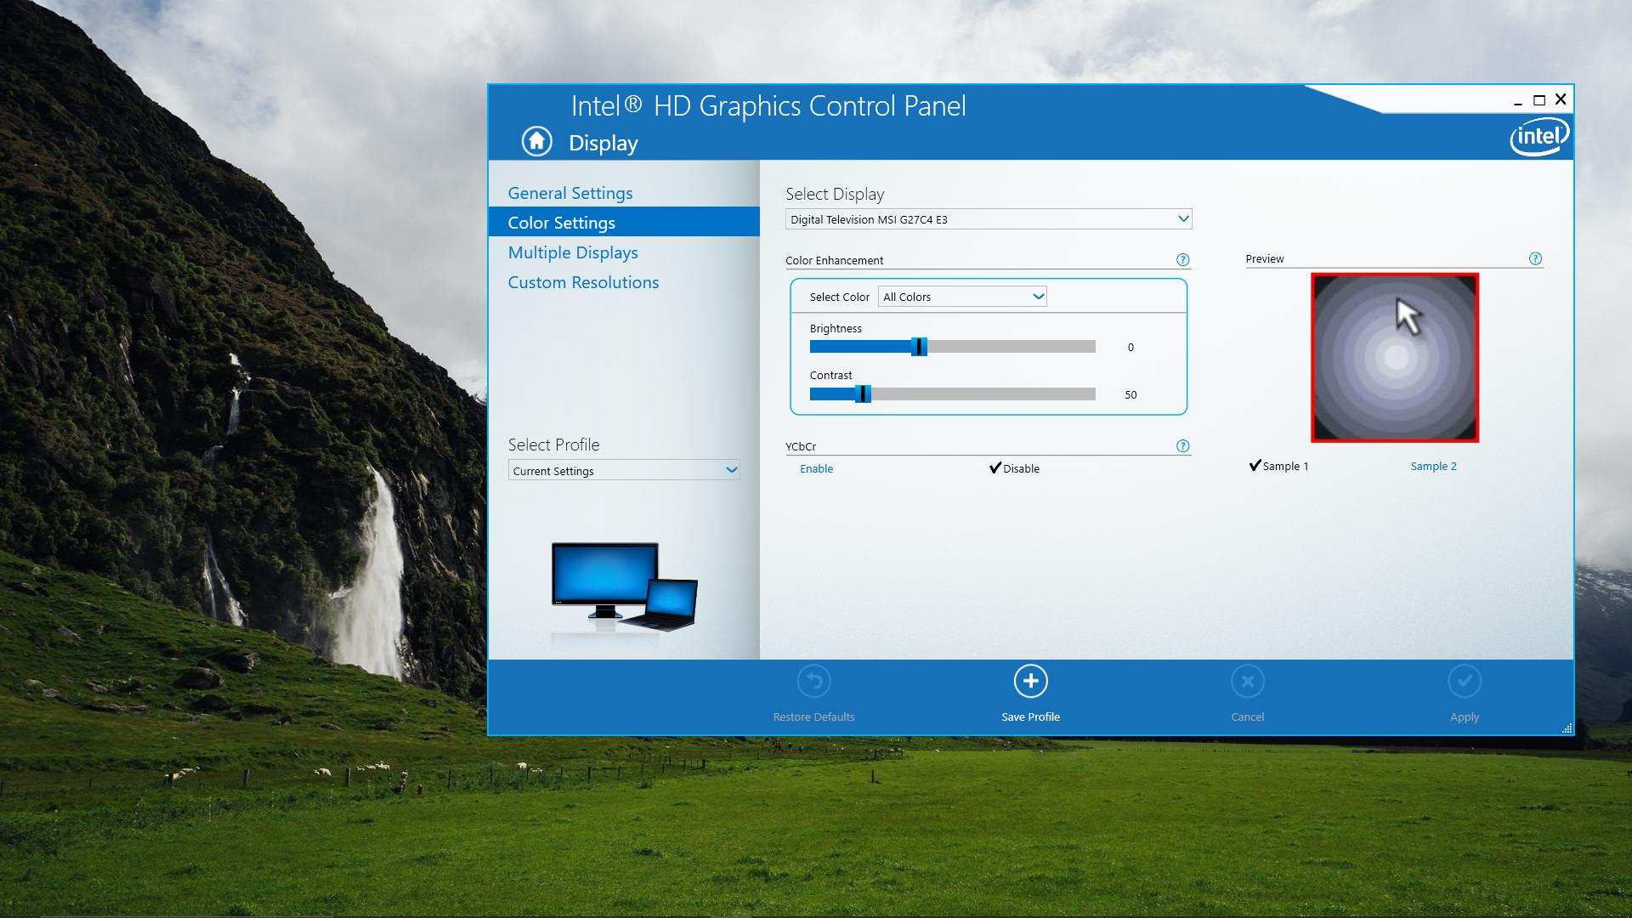Screen dimensions: 1632x918
Task: Click the Save Profile plus icon
Action: click(1030, 681)
